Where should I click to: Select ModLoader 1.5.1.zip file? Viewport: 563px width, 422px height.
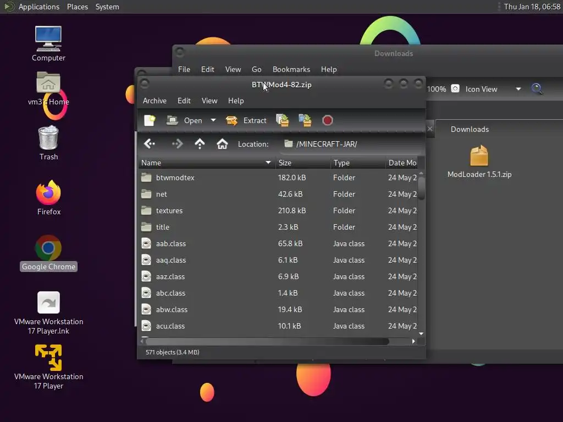[x=479, y=162]
